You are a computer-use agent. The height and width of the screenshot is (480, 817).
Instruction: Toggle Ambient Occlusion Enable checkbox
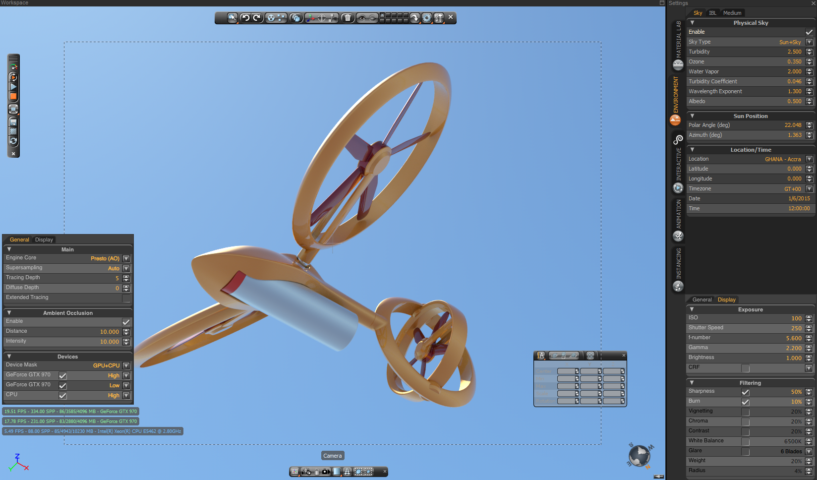pyautogui.click(x=126, y=322)
